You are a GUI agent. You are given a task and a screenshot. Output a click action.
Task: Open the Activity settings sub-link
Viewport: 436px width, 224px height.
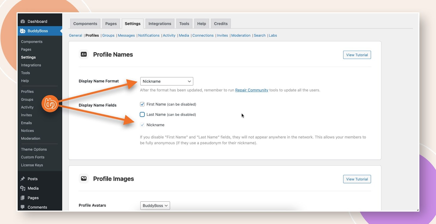[169, 36]
